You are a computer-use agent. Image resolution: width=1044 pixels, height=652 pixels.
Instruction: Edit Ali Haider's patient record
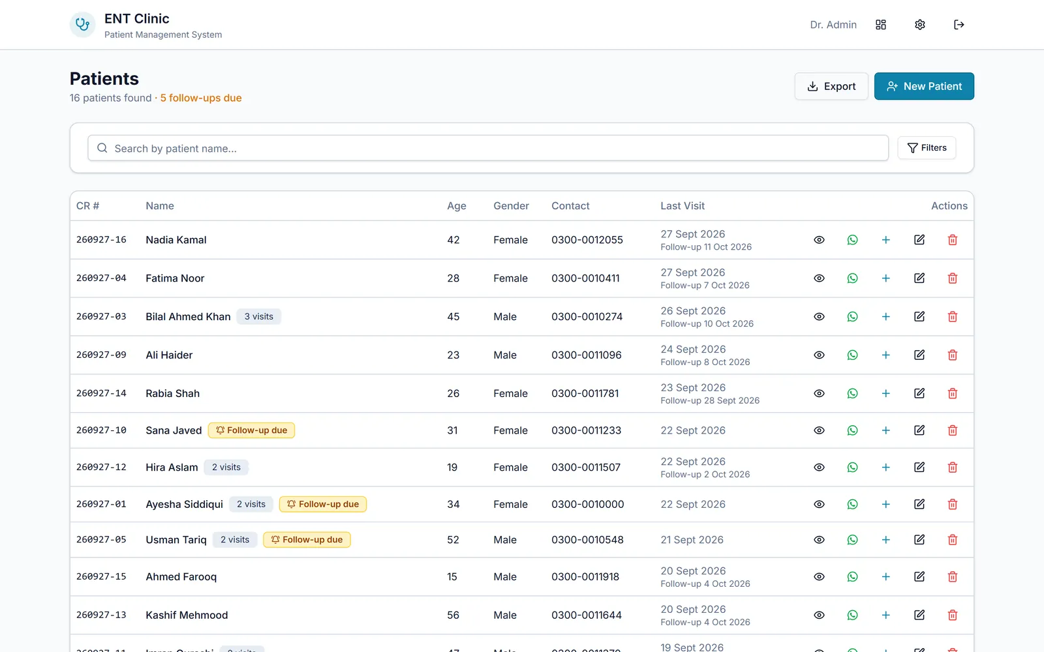click(x=919, y=355)
